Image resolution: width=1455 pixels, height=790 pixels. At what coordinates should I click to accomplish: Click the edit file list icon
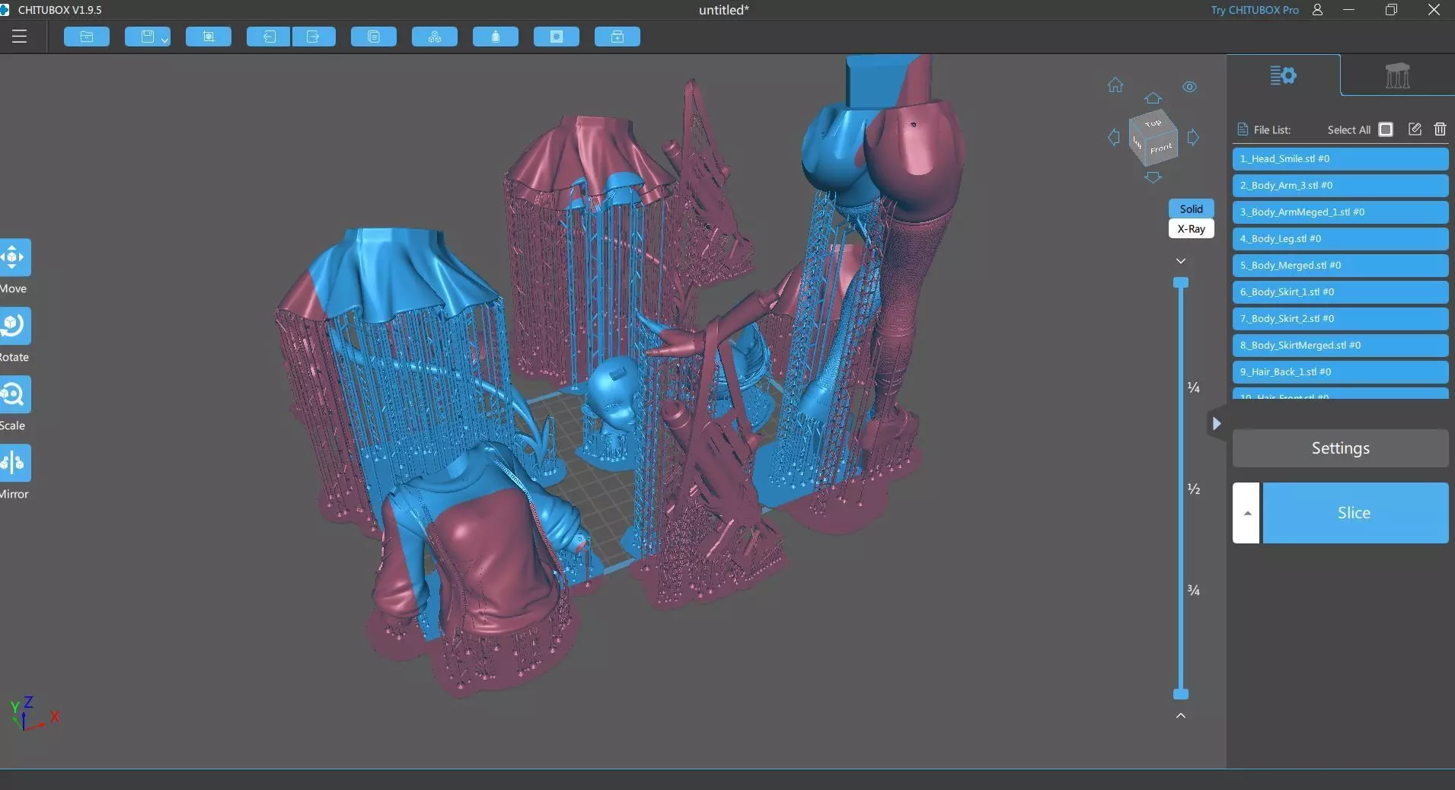point(1415,129)
